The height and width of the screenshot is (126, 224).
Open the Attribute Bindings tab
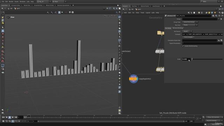point(178,28)
